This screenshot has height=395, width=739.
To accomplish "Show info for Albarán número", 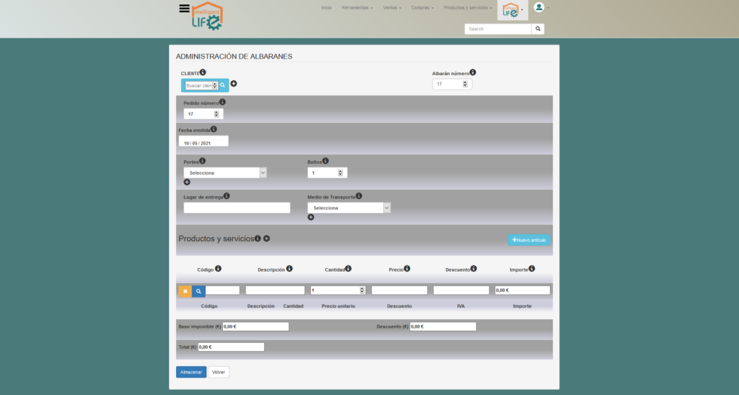I will [x=473, y=72].
